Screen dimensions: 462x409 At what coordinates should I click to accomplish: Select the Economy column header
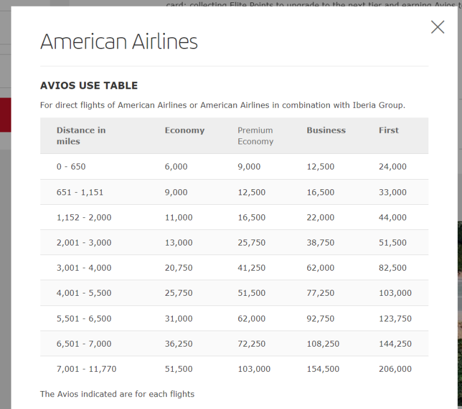click(x=185, y=130)
